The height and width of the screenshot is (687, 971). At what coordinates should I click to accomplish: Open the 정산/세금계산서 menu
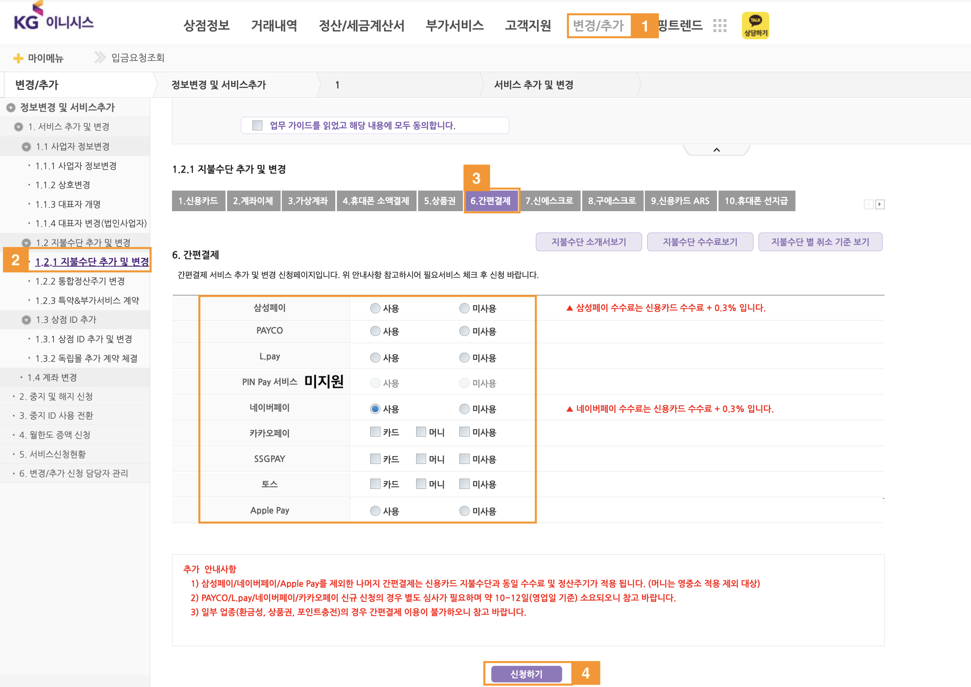pos(361,26)
